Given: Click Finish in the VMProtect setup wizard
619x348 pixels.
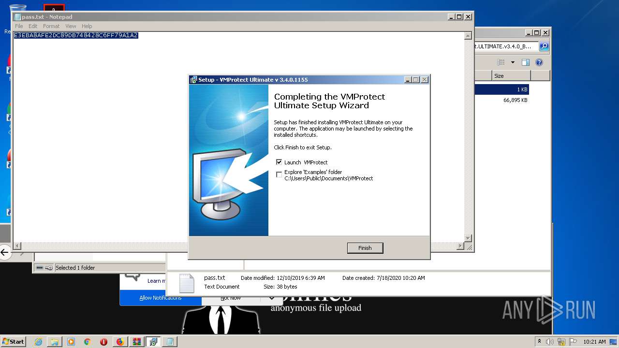Looking at the screenshot, I should point(365,248).
